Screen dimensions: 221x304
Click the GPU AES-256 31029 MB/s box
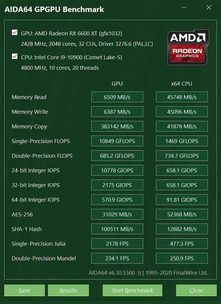(x=117, y=214)
